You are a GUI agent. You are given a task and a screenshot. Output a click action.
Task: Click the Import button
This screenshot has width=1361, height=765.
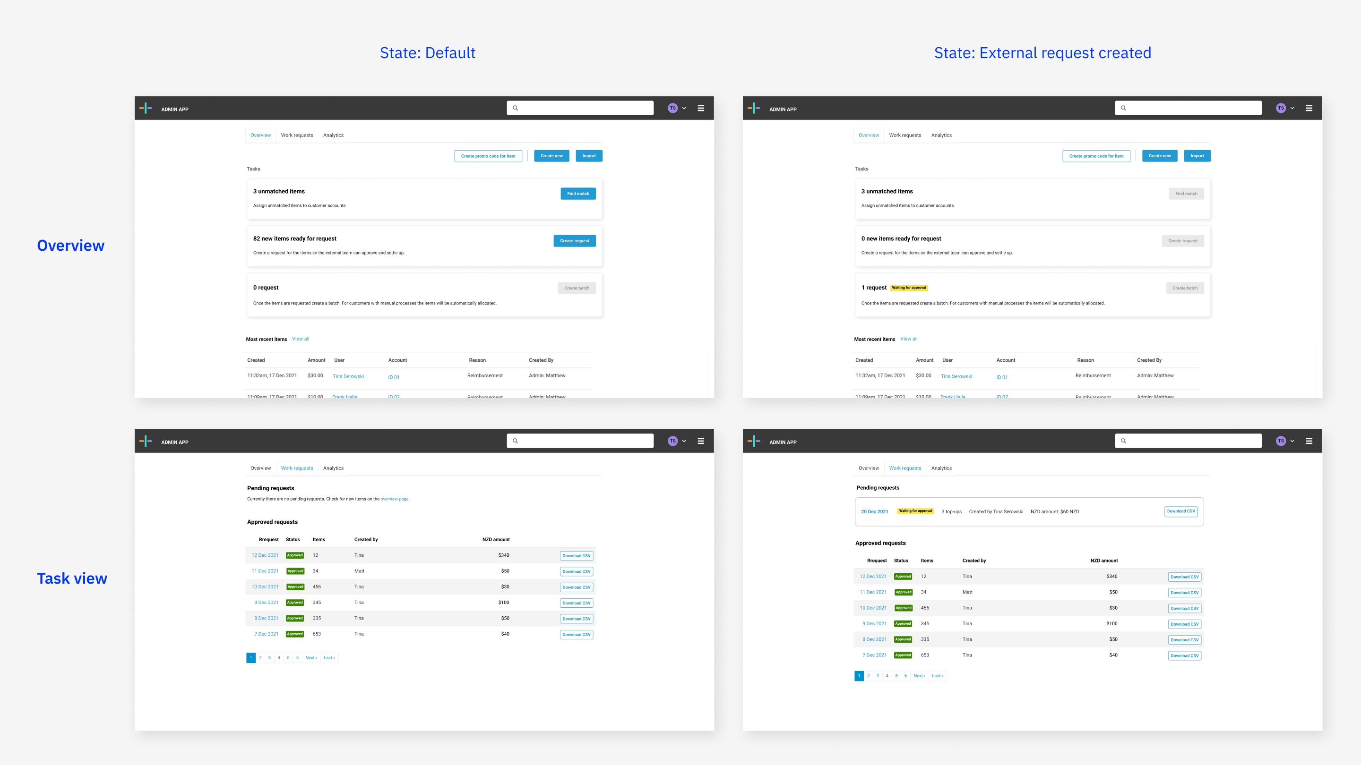(588, 155)
